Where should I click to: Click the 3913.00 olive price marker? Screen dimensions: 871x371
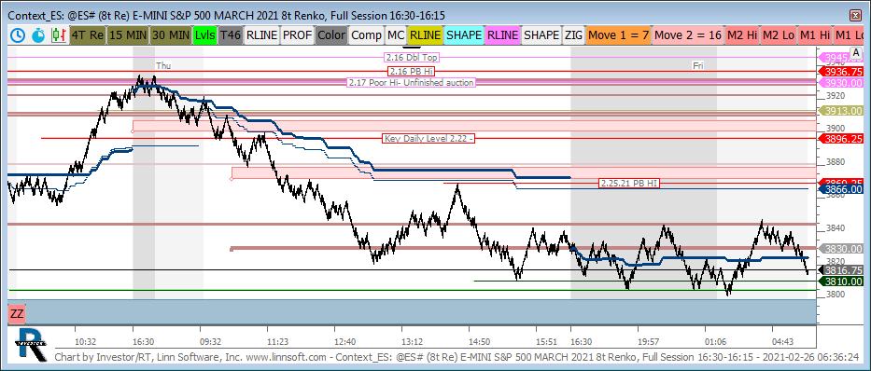pyautogui.click(x=842, y=111)
